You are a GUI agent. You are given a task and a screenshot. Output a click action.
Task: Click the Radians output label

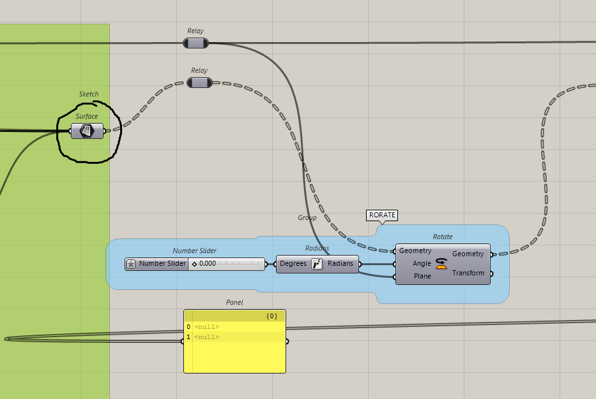click(x=340, y=264)
